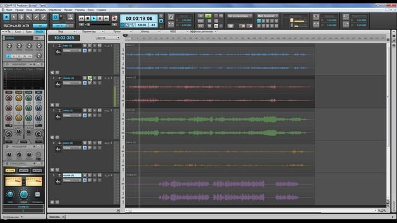Click the 120.00 tempo field
The width and height of the screenshot is (397, 223).
click(x=142, y=25)
